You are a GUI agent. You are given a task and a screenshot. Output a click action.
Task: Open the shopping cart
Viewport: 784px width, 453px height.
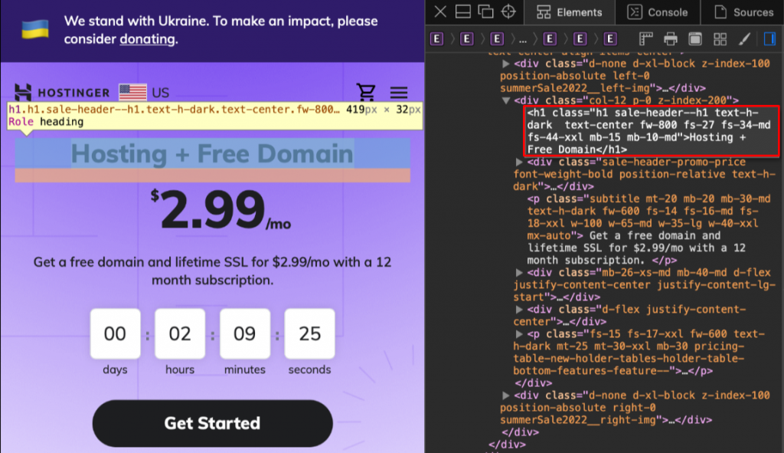[x=367, y=91]
